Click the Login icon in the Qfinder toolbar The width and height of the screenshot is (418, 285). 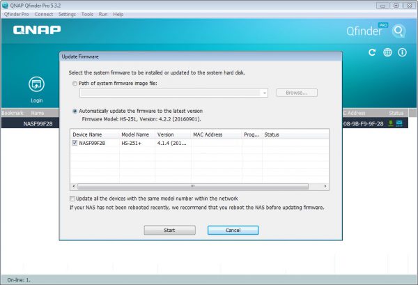[36, 84]
